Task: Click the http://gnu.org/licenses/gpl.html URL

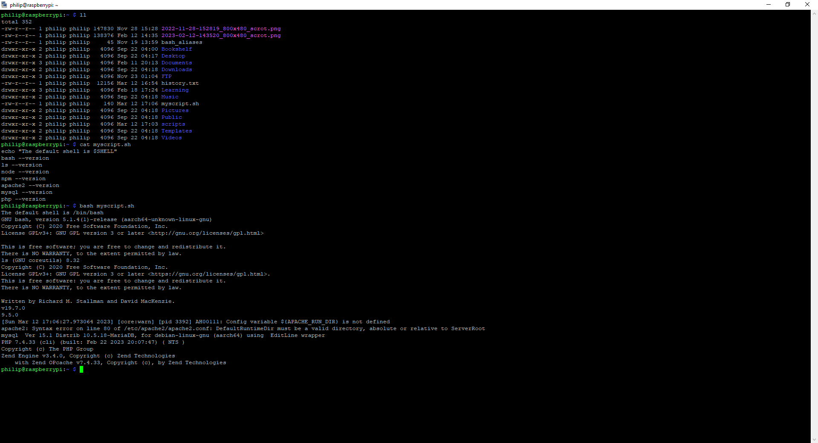Action: pos(205,233)
